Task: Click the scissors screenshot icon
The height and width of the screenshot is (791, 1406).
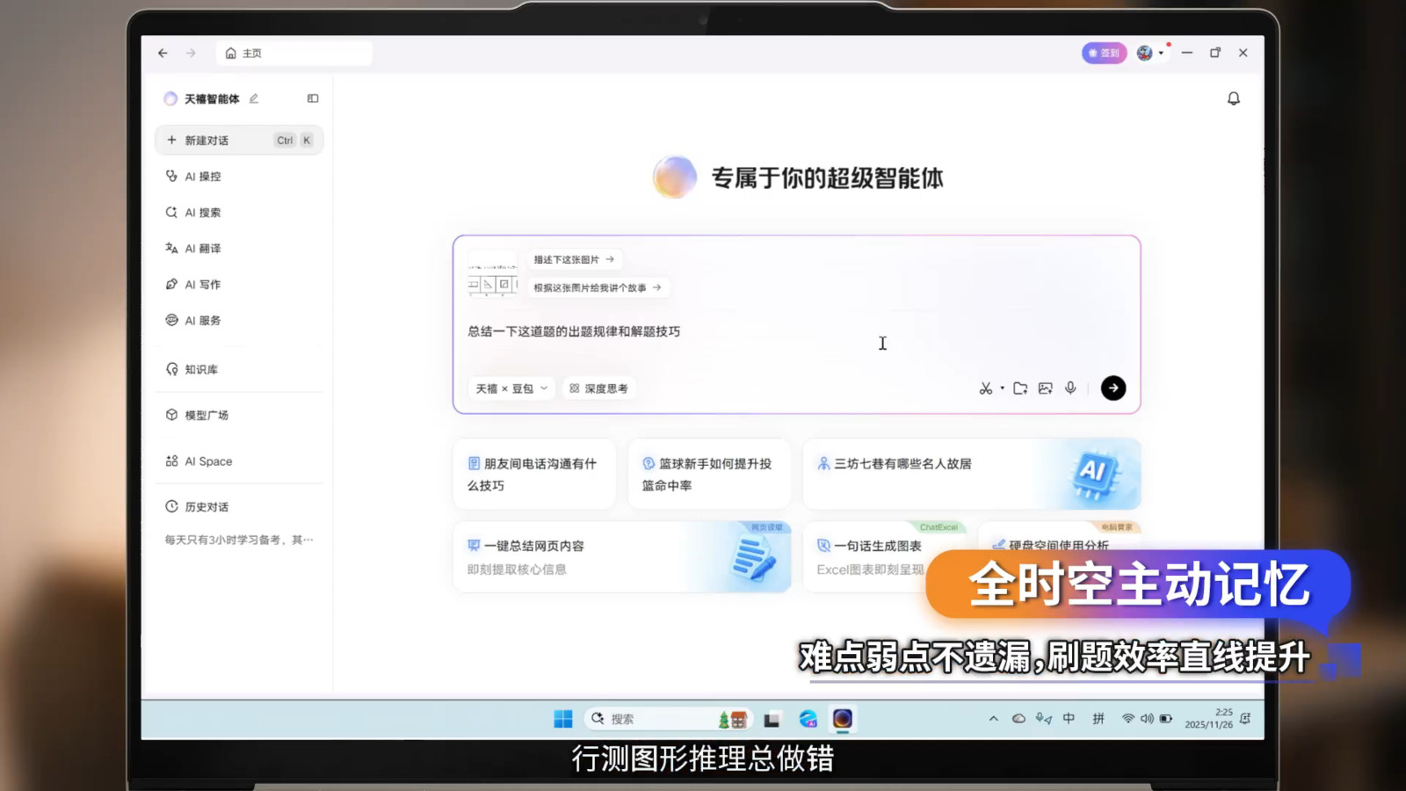Action: click(x=985, y=388)
